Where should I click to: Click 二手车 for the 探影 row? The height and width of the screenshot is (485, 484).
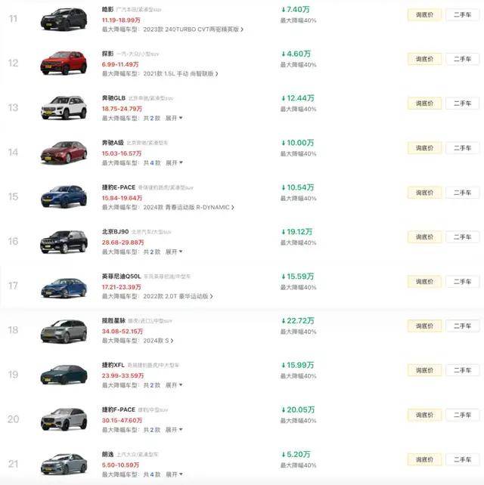pos(462,59)
